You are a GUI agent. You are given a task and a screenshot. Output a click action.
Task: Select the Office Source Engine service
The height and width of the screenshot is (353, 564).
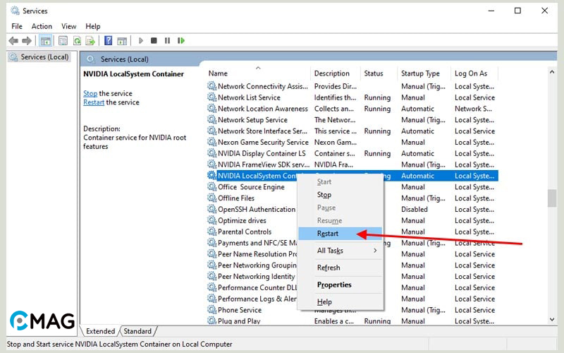[251, 187]
